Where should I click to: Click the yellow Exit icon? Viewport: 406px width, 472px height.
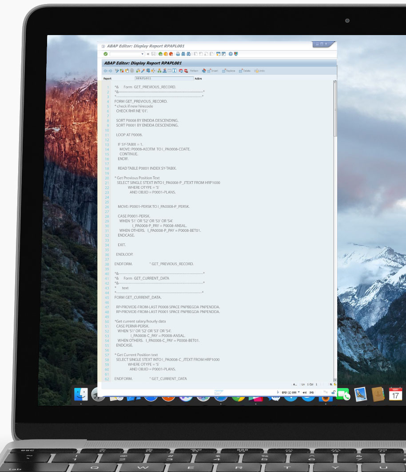tap(166, 54)
